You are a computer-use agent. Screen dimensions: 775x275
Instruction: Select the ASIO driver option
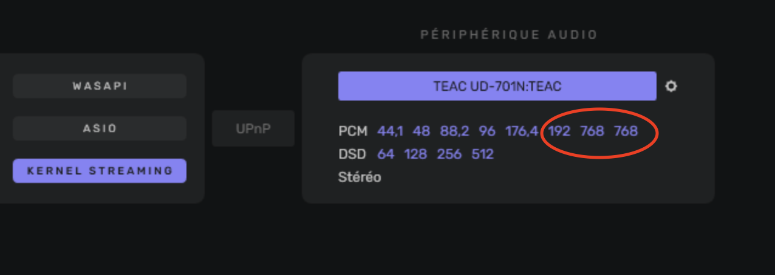point(100,128)
